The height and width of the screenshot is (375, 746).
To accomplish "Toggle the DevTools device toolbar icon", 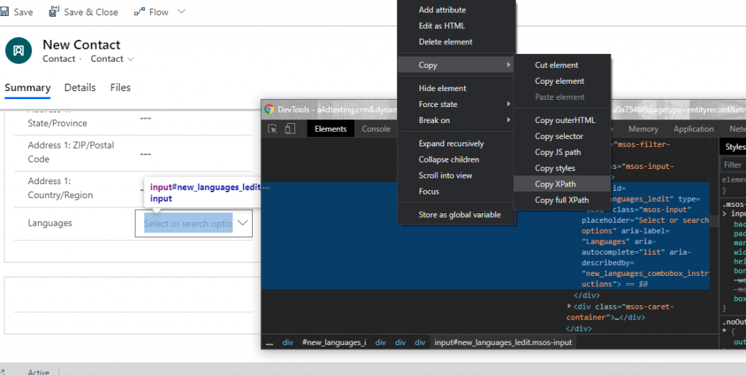I will coord(290,129).
